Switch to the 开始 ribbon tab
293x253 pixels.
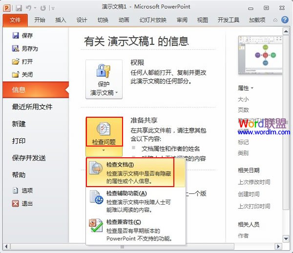pyautogui.click(x=40, y=20)
